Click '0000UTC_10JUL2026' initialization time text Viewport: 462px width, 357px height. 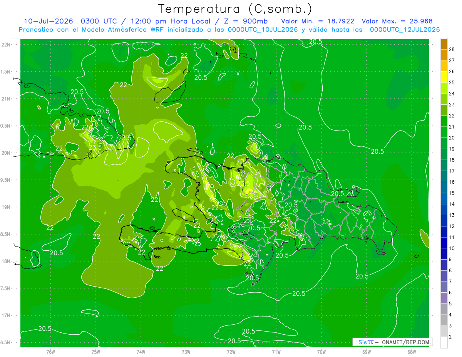pos(263,30)
